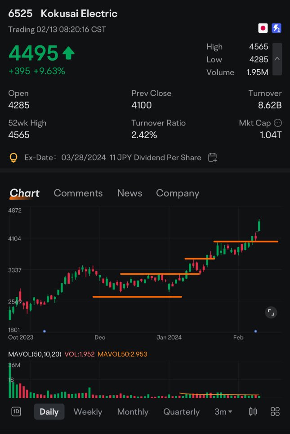Tap the MAVOL50:2.953 reading
The height and width of the screenshot is (434, 290).
pos(122,354)
